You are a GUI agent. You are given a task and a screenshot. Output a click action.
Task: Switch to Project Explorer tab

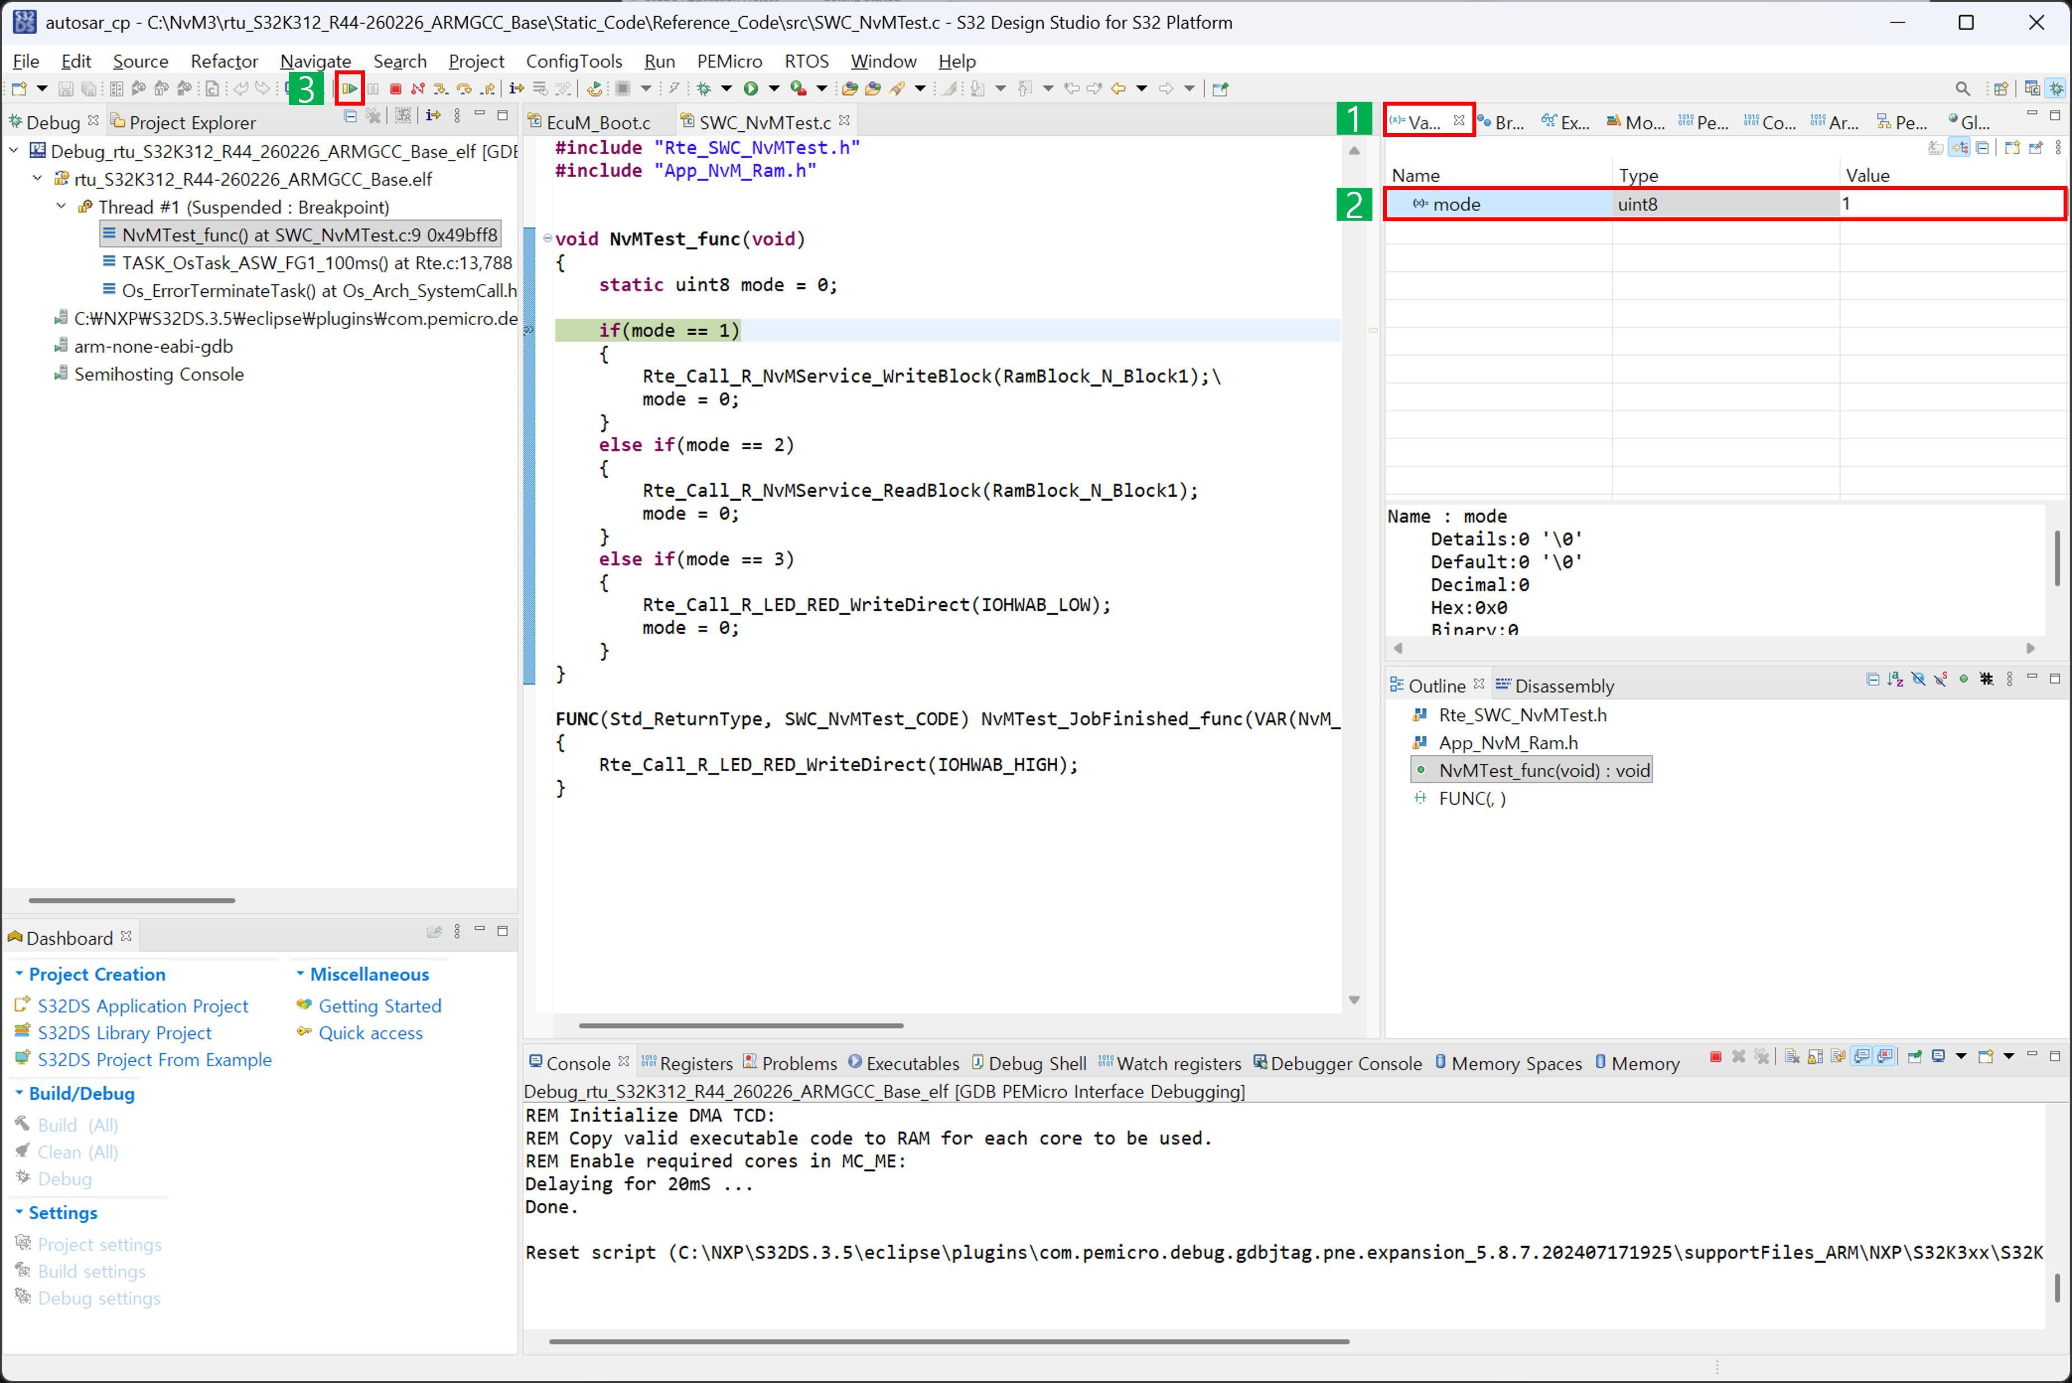click(183, 122)
